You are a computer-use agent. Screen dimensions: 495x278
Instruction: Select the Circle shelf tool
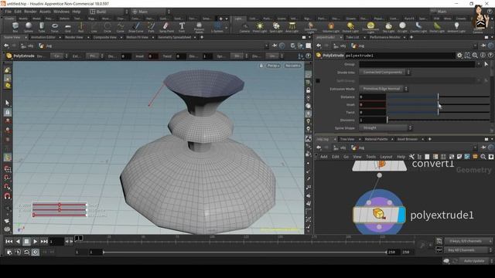pyautogui.click(x=108, y=27)
